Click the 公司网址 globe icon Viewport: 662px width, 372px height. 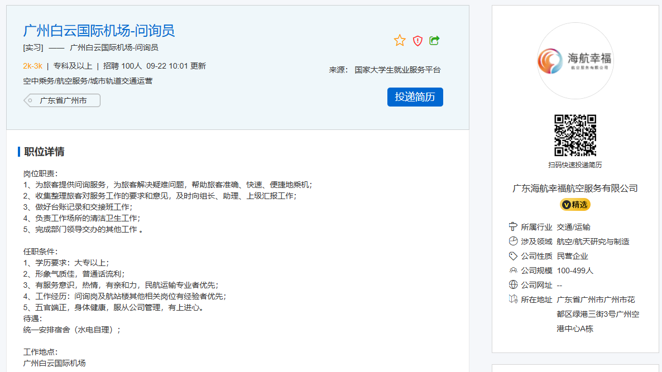point(513,285)
